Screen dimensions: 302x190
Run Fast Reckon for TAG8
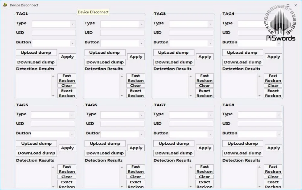click(x=273, y=169)
